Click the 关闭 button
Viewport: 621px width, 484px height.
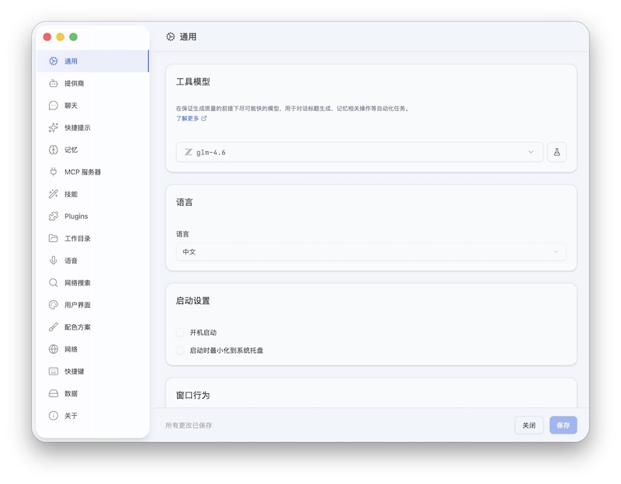click(529, 425)
